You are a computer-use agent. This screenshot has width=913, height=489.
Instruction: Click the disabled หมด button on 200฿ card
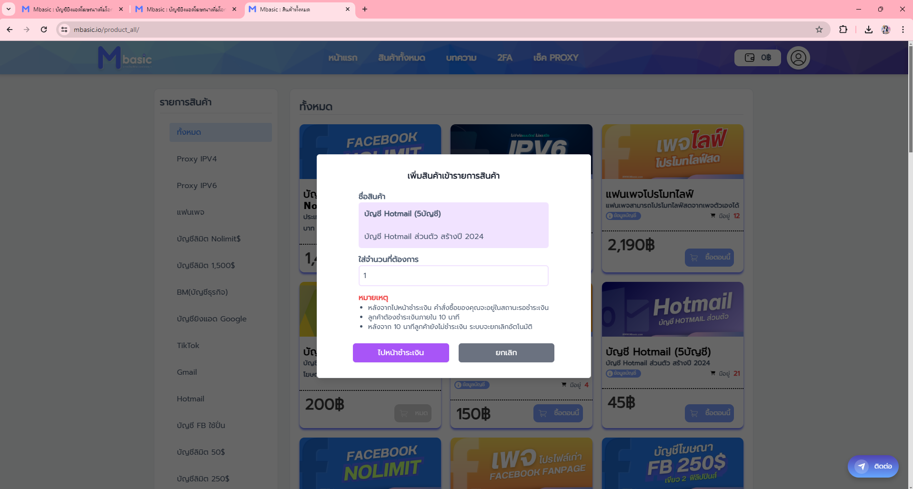(x=413, y=413)
